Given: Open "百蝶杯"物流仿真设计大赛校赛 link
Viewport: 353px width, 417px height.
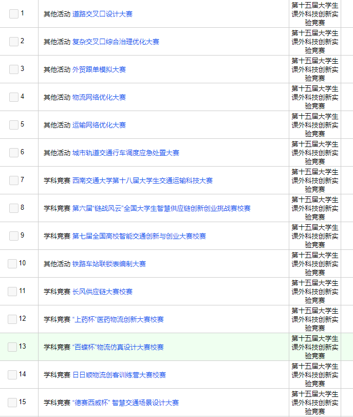Looking at the screenshot, I should click(118, 347).
